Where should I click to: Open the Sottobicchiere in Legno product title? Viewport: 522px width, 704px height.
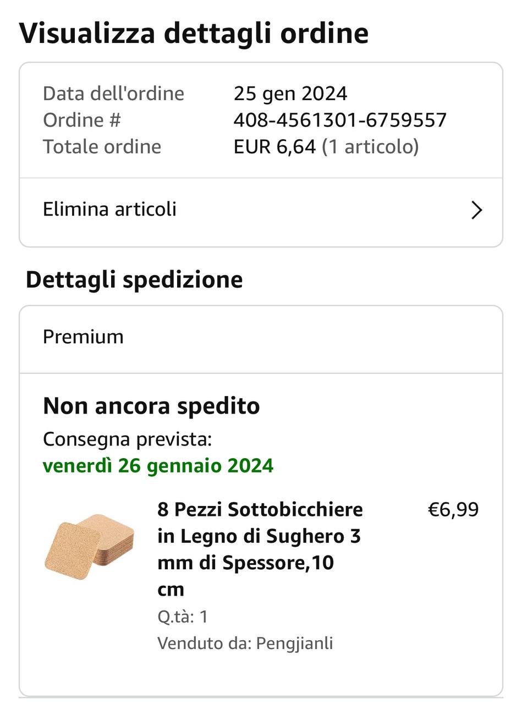coord(260,549)
